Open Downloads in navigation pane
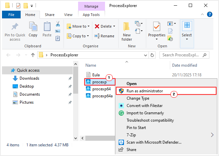 tap(37, 78)
